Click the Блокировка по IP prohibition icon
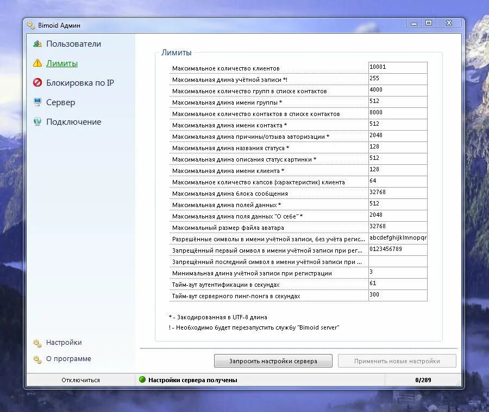 pos(37,83)
